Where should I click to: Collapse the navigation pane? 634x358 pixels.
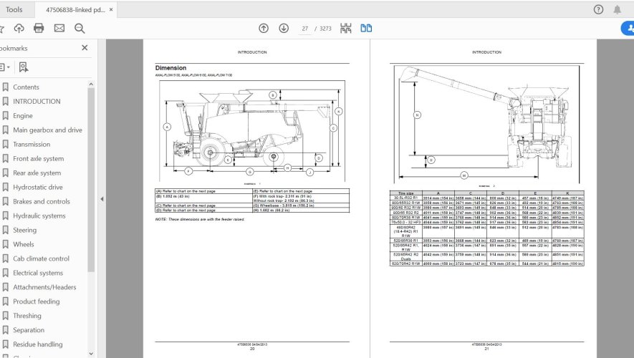click(x=102, y=199)
